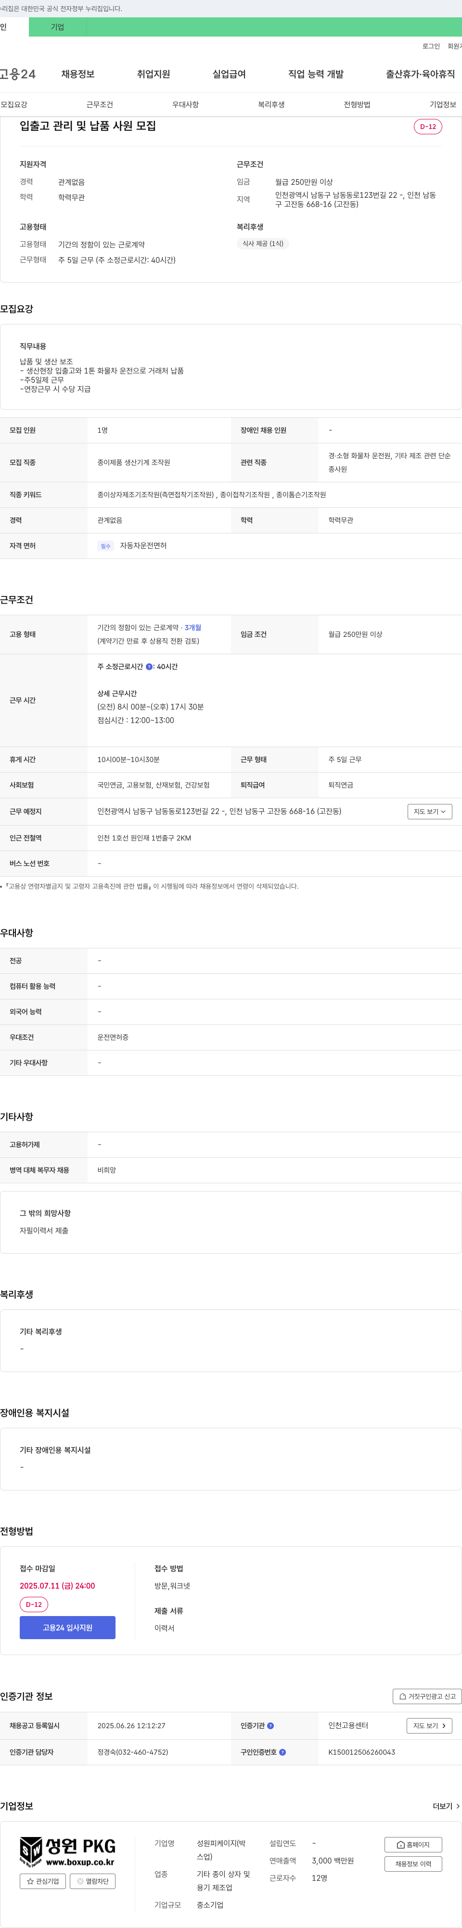Jump to 모집요강 section tab
The height and width of the screenshot is (1928, 462).
tap(13, 105)
